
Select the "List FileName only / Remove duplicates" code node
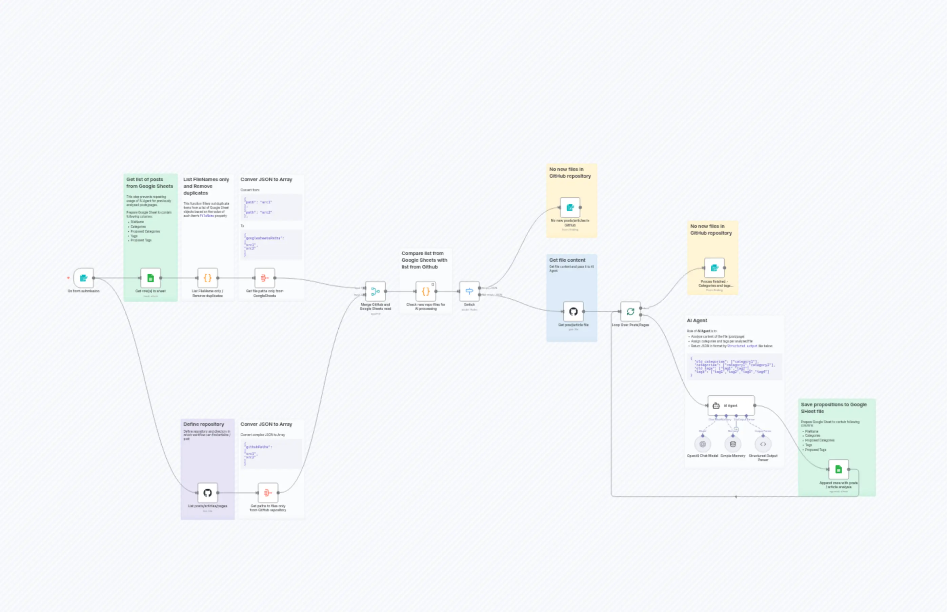[x=207, y=279]
